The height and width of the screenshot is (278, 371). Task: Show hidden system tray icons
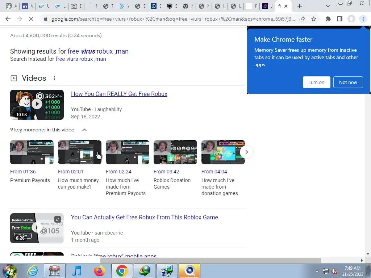click(x=317, y=271)
